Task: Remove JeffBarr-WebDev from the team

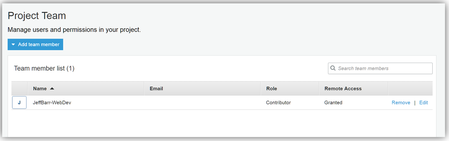Action: [401, 103]
